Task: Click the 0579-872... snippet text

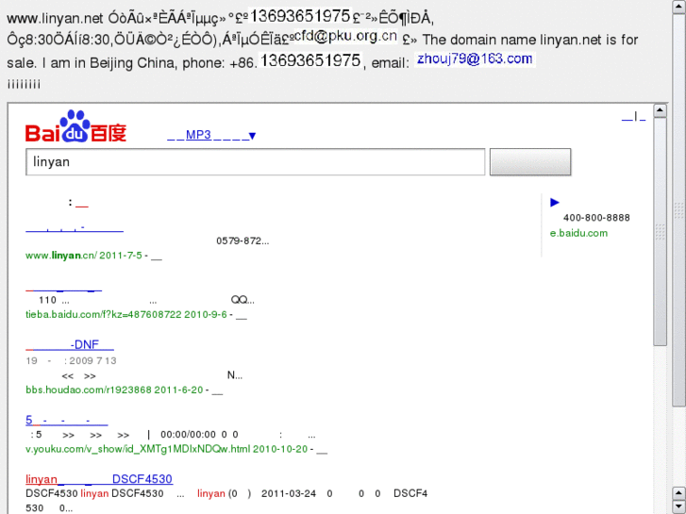Action: pos(243,241)
